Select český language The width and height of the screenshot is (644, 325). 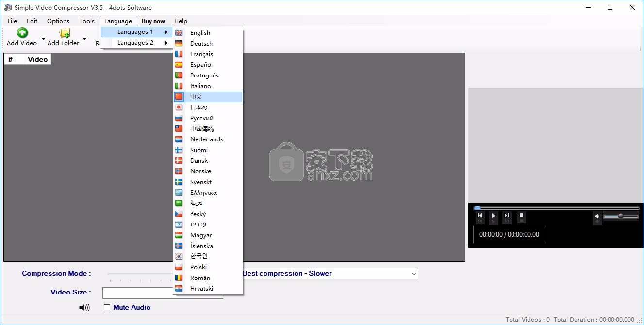pos(208,214)
